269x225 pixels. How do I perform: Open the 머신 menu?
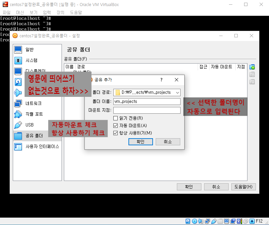(x=20, y=12)
